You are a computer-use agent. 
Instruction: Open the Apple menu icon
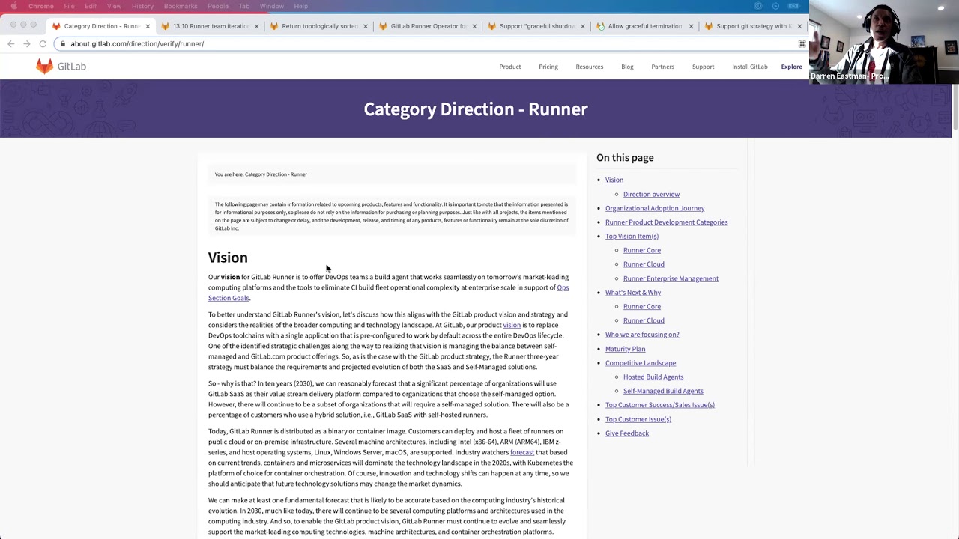coord(13,6)
